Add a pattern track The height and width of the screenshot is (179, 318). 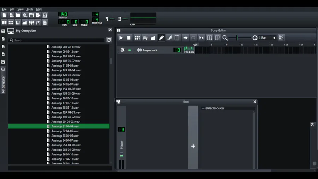click(x=137, y=38)
